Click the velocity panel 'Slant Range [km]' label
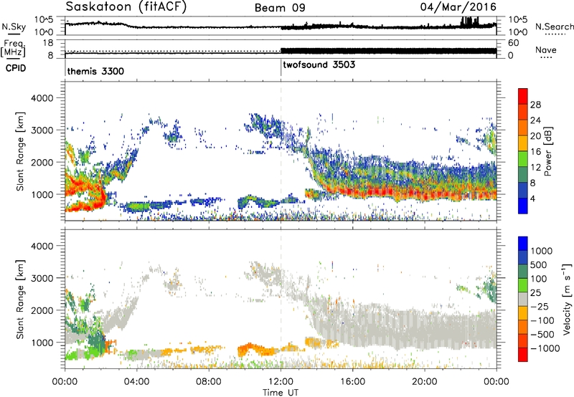Screen dimensions: 574x397 coord(20,299)
